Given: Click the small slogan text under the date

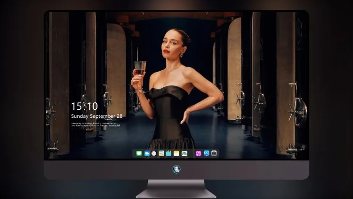Looking at the screenshot, I should click(x=96, y=124).
